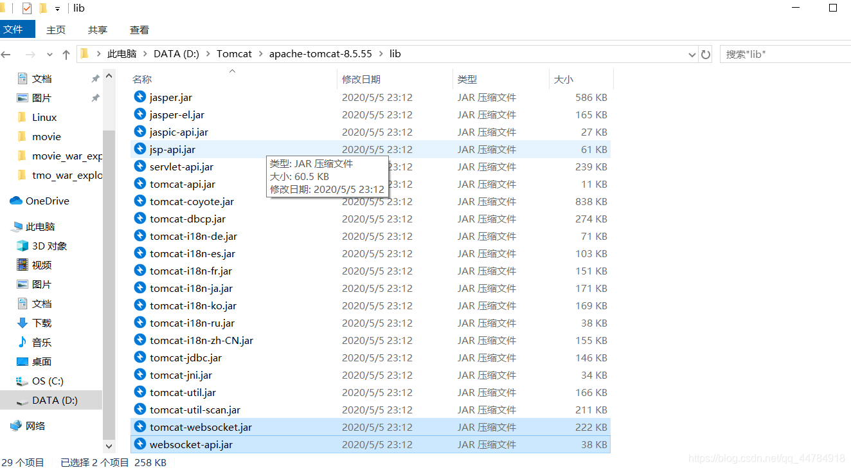Click the jsp-api.jar file icon
The image size is (851, 470).
(x=140, y=149)
